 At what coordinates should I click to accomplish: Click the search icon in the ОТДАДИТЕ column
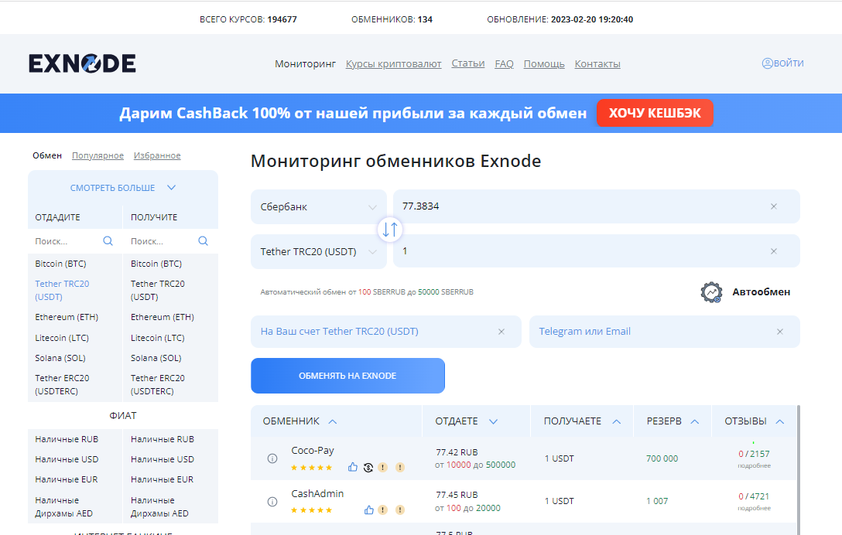click(108, 241)
